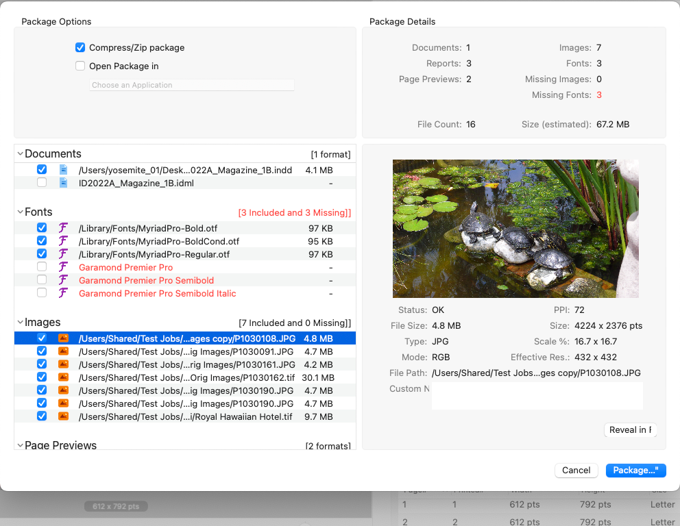
Task: Select the Garamond Premier Pro Semibold font name
Action: pyautogui.click(x=146, y=280)
